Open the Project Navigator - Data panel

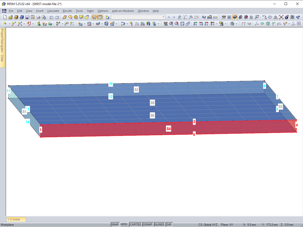2,48
